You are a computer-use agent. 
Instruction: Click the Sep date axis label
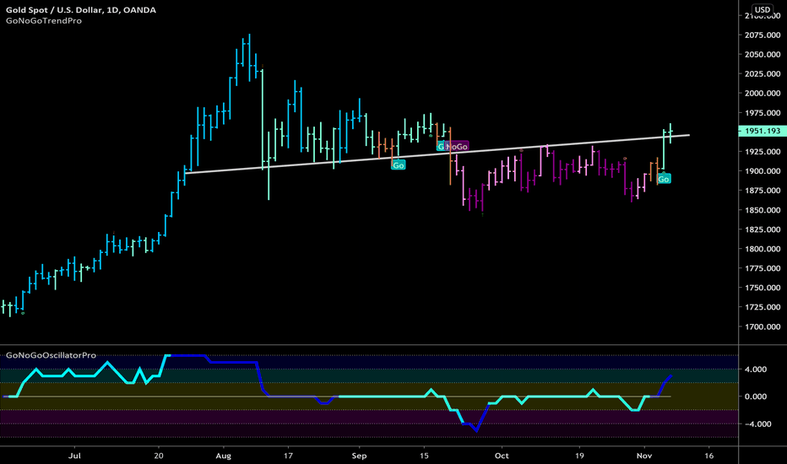coord(360,456)
